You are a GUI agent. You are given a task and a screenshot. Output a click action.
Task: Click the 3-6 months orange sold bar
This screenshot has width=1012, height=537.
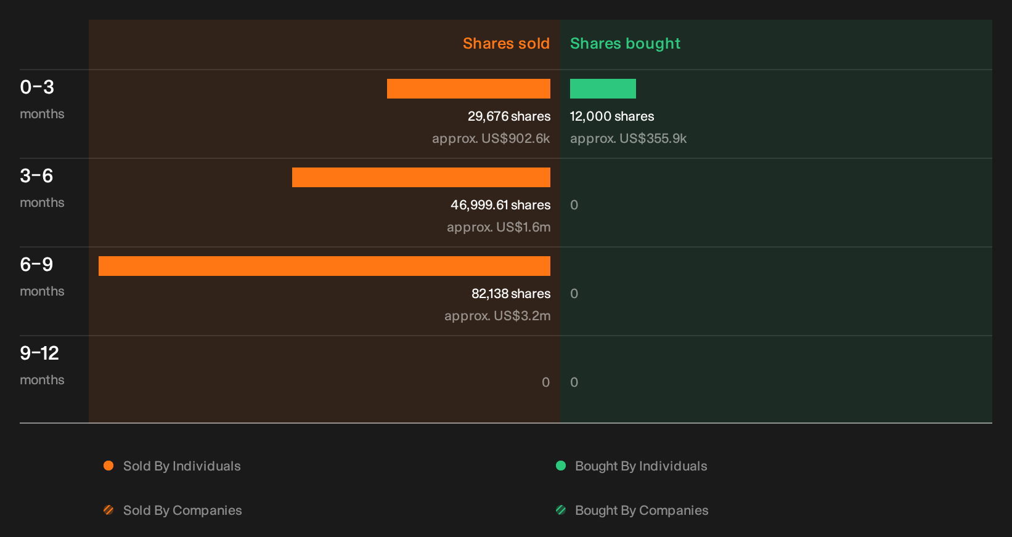click(421, 177)
